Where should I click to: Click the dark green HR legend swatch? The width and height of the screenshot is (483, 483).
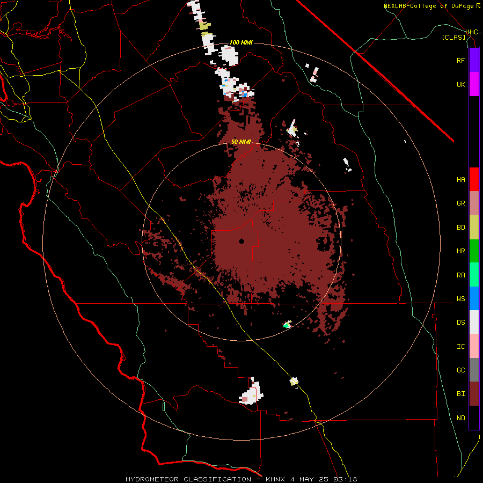pyautogui.click(x=474, y=251)
